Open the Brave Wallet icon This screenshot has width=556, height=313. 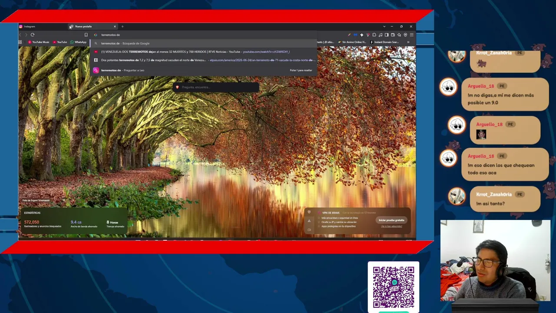tap(393, 35)
